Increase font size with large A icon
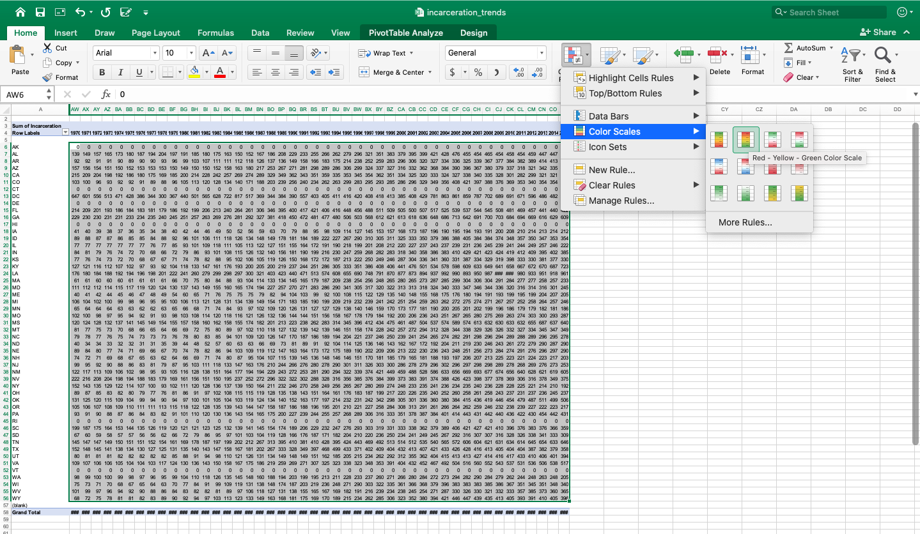 pos(208,53)
